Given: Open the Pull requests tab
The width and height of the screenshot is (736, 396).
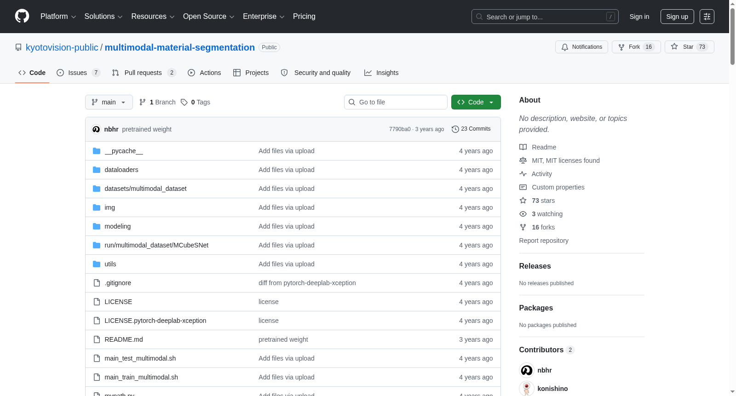Looking at the screenshot, I should click(144, 73).
